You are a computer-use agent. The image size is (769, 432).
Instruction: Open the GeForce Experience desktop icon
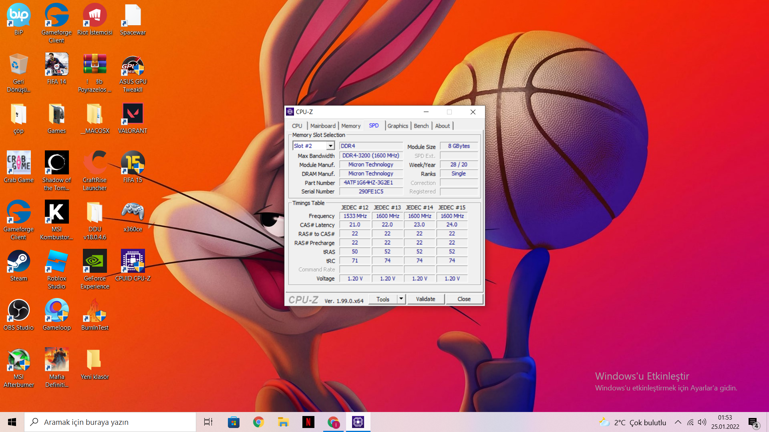95,262
